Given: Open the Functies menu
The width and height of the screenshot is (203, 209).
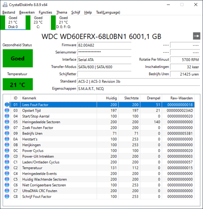Looking at the screenshot, I should click(x=45, y=12).
